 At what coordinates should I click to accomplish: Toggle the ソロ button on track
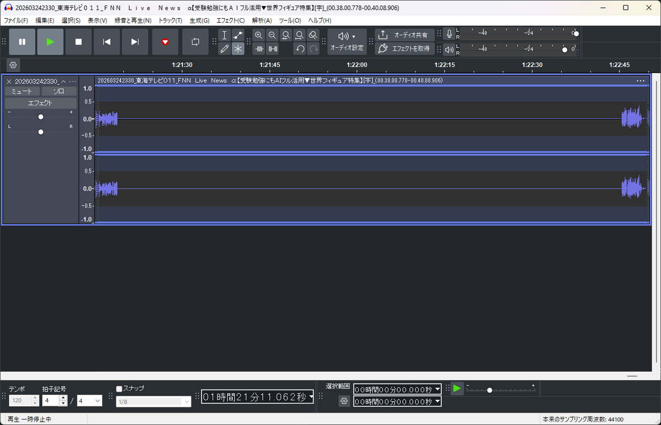pyautogui.click(x=59, y=91)
